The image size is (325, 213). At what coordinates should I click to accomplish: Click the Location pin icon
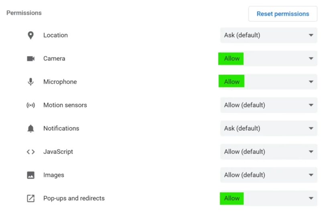pos(30,35)
